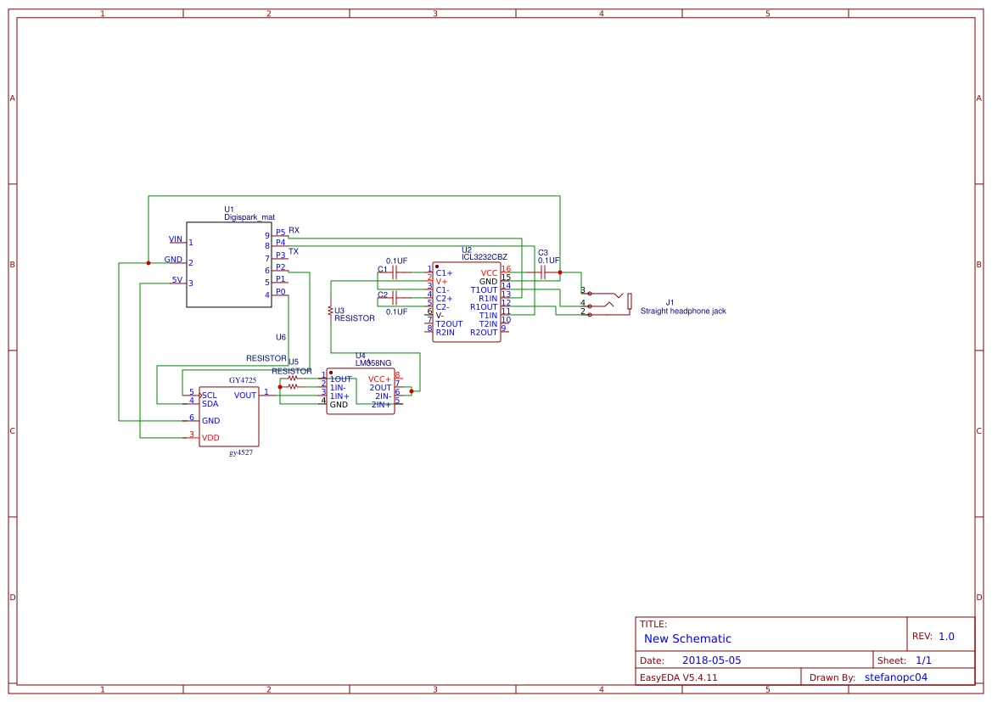992x702 pixels.
Task: Select the ICL3232CBZ U2 chip symbol
Action: click(467, 301)
